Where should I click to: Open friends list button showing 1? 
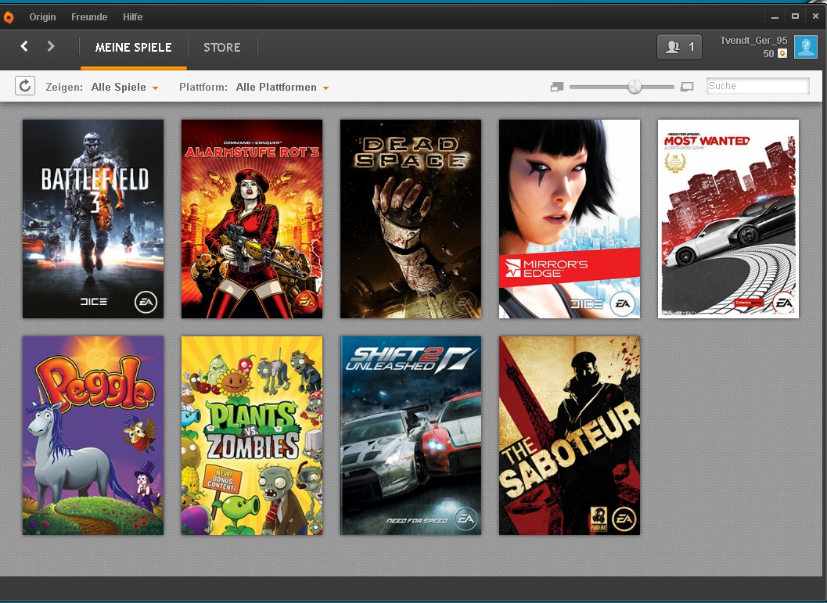pyautogui.click(x=679, y=48)
